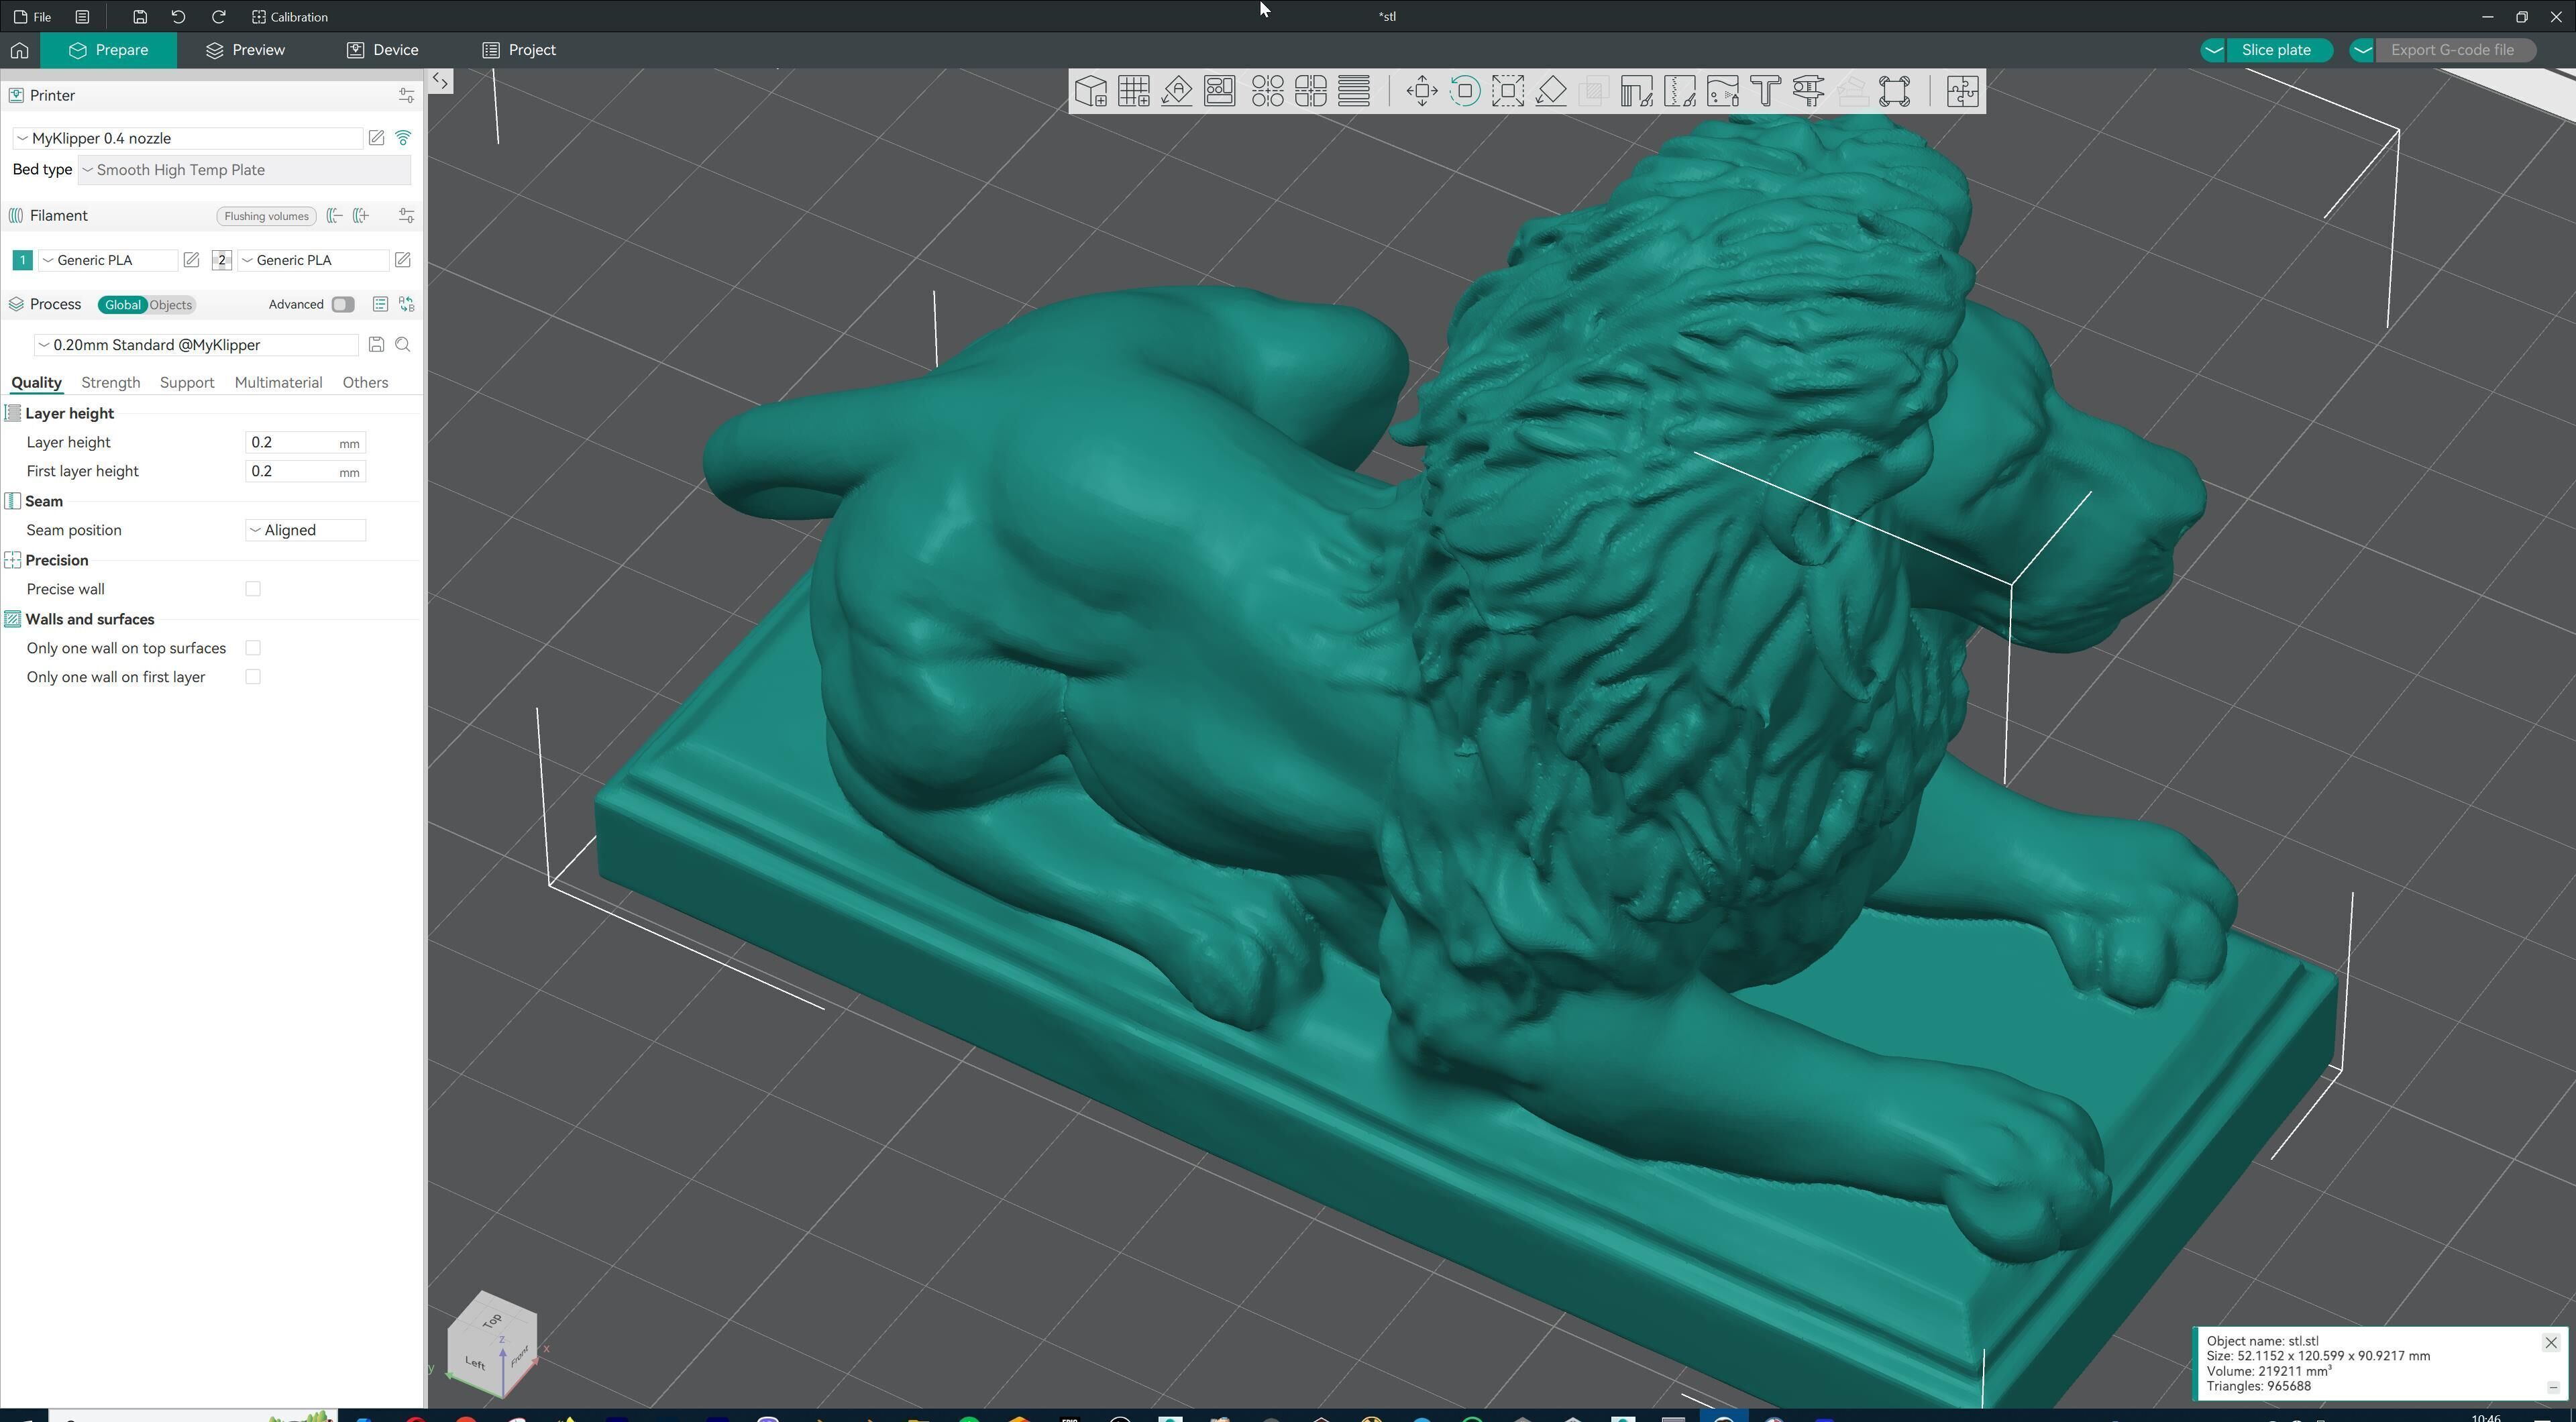Open Filament section settings sliders icon
Viewport: 2576px width, 1422px height.
[x=406, y=216]
